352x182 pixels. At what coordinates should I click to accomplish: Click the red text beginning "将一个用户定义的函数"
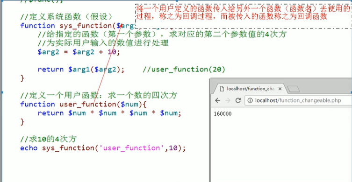[243, 8]
